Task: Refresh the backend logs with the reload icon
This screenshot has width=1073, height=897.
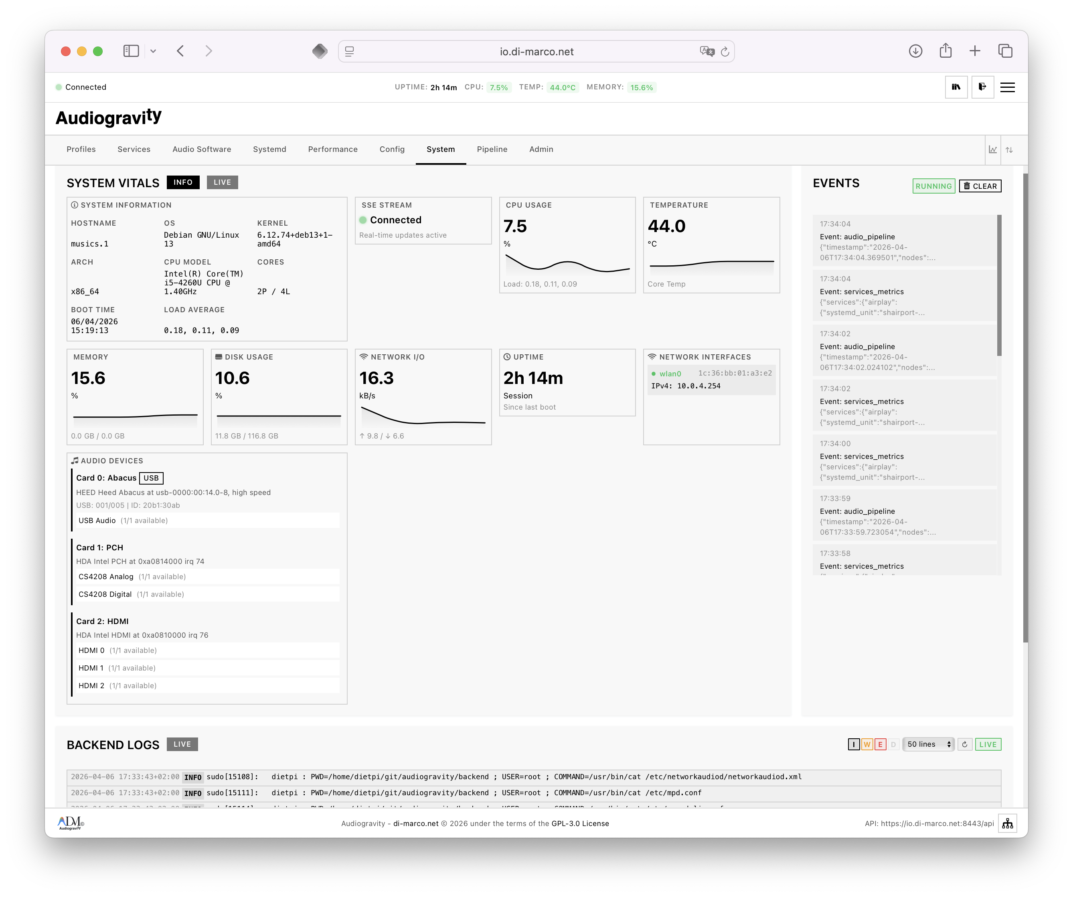Action: click(x=965, y=744)
